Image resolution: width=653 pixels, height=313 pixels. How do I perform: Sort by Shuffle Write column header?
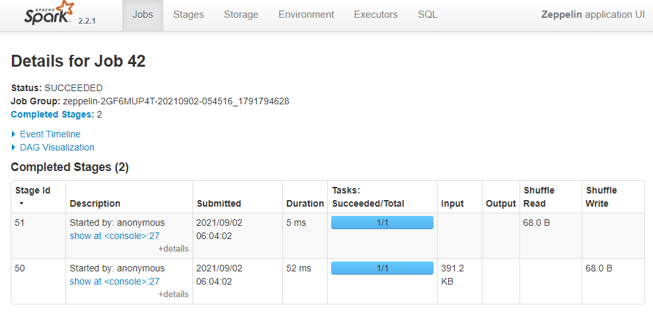pyautogui.click(x=601, y=197)
